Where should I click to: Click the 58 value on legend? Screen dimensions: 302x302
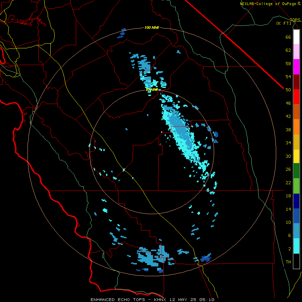[288, 63]
